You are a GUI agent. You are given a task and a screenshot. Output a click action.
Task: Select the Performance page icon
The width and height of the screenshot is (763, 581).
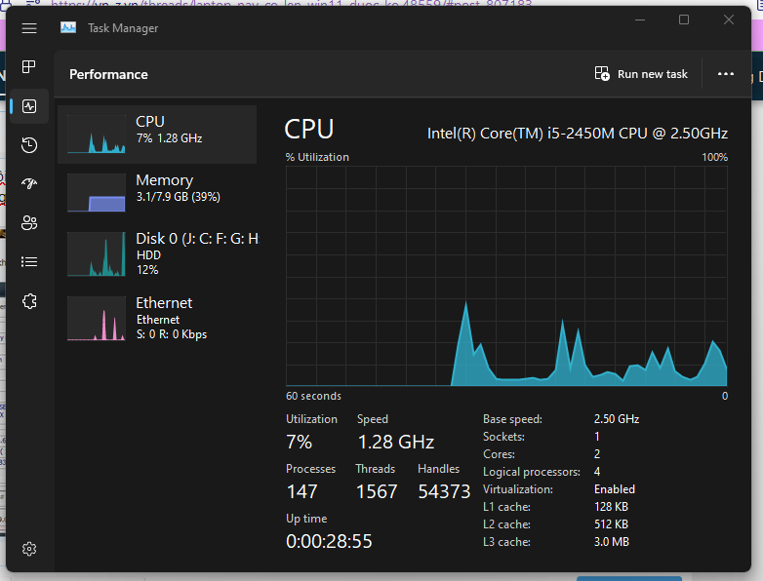(29, 106)
